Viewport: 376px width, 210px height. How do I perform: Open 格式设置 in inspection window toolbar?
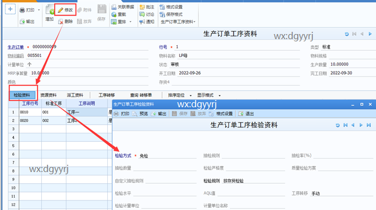coord(221,113)
